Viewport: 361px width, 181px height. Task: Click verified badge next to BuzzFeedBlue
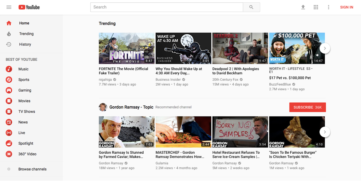point(294,84)
